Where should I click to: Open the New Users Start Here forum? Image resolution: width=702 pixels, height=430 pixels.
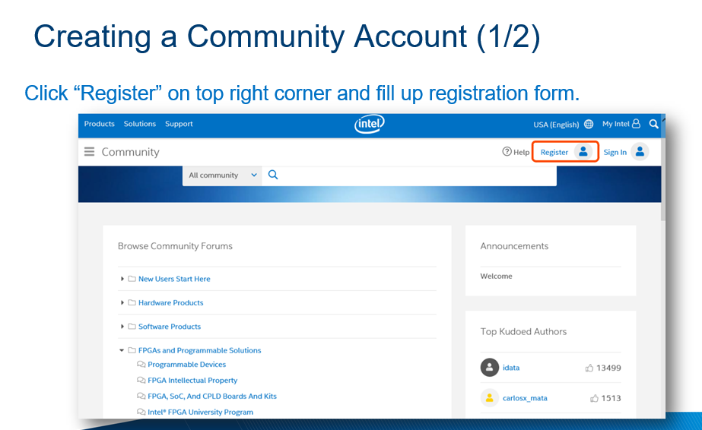click(x=174, y=279)
